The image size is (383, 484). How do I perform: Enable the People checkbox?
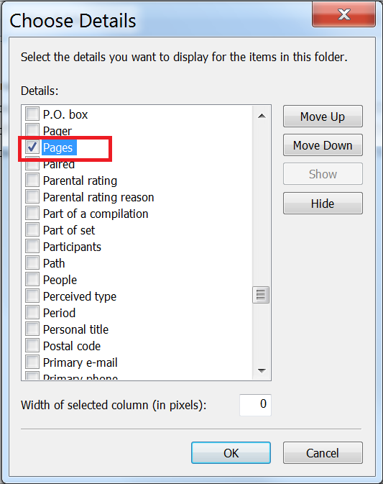tap(32, 280)
